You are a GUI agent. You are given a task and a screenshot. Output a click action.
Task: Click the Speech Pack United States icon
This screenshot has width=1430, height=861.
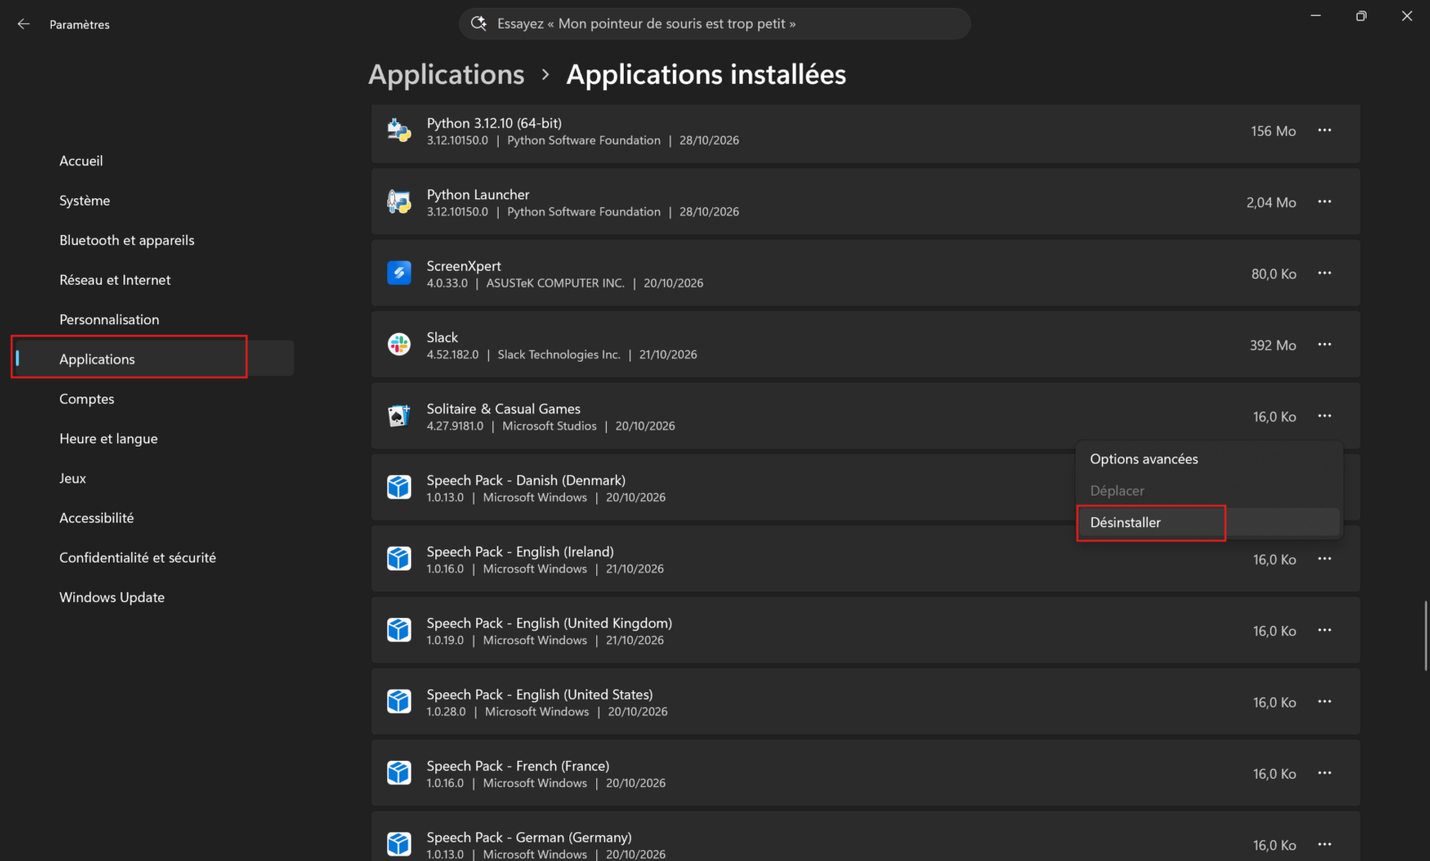coord(399,702)
